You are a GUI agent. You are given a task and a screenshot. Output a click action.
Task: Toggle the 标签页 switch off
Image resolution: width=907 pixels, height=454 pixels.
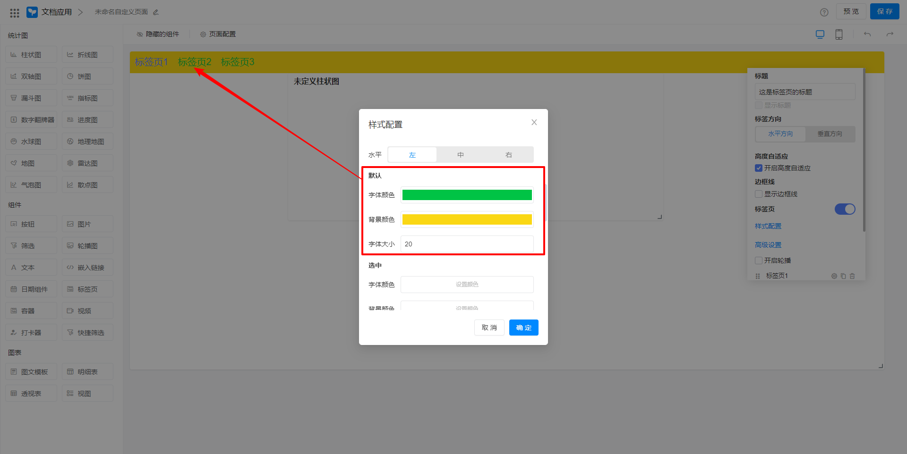(x=845, y=209)
